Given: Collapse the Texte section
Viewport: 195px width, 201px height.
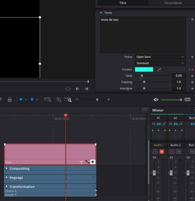Looking at the screenshot, I should pos(101,13).
